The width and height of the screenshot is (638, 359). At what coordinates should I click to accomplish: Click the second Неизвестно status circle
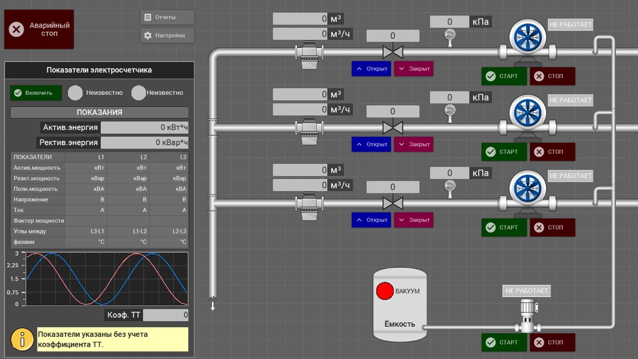click(x=139, y=93)
